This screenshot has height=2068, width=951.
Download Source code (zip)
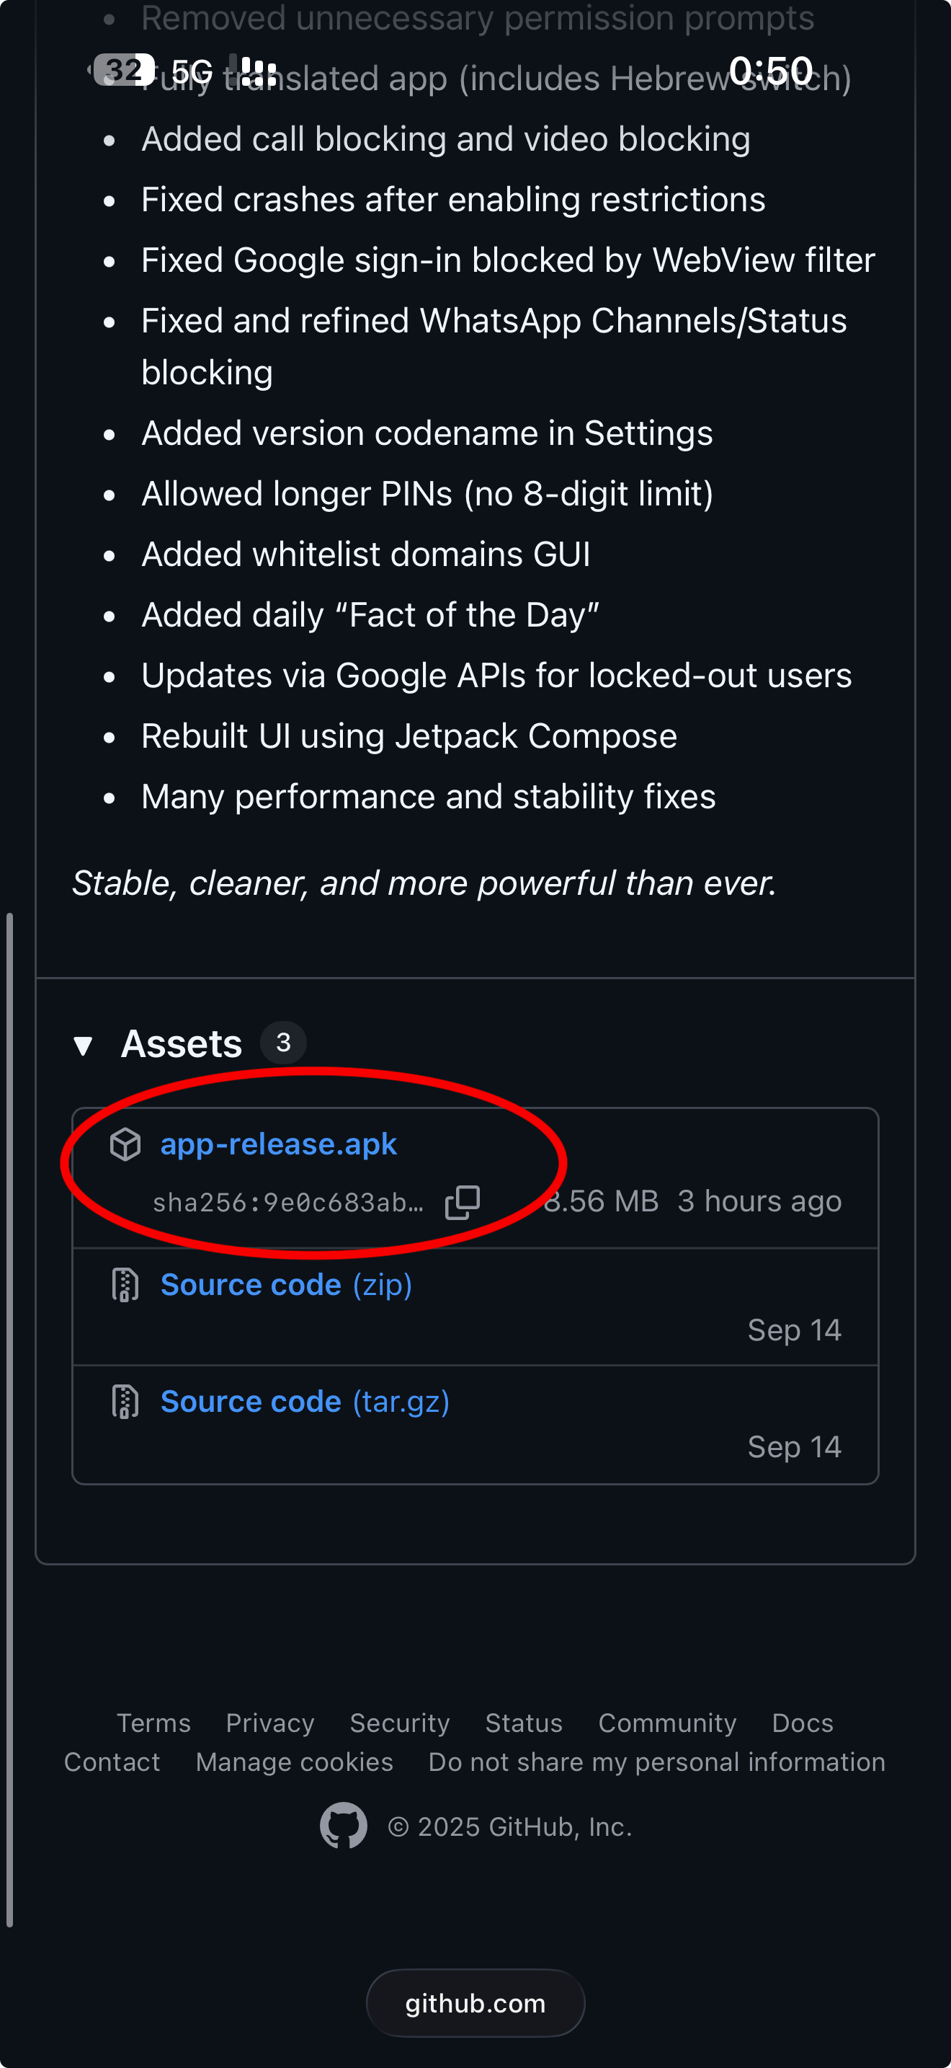[285, 1284]
